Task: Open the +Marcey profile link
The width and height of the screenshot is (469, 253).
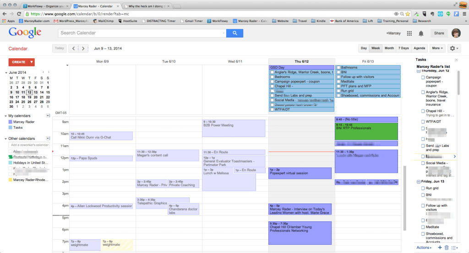Action: tap(393, 33)
